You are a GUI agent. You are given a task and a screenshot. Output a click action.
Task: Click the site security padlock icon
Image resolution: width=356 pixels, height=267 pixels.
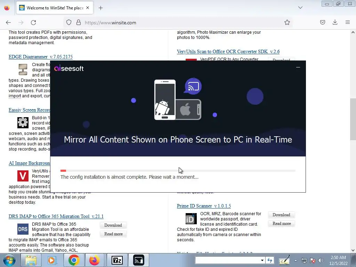(x=79, y=23)
